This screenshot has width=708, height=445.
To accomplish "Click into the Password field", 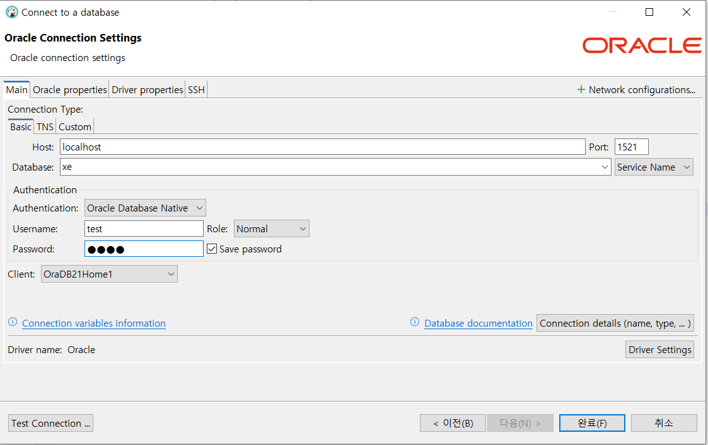I will tap(144, 249).
